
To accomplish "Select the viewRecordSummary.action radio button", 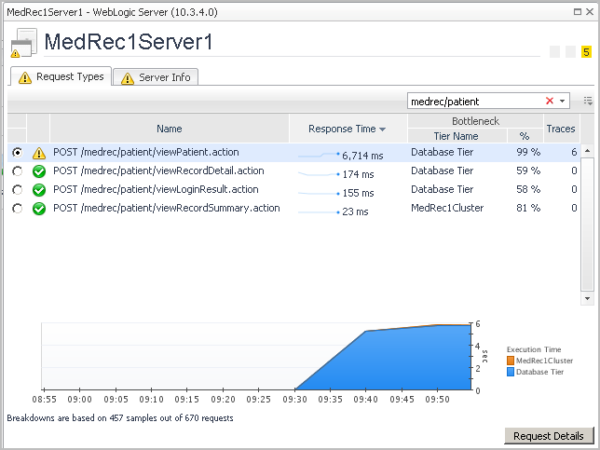I will pos(17,209).
